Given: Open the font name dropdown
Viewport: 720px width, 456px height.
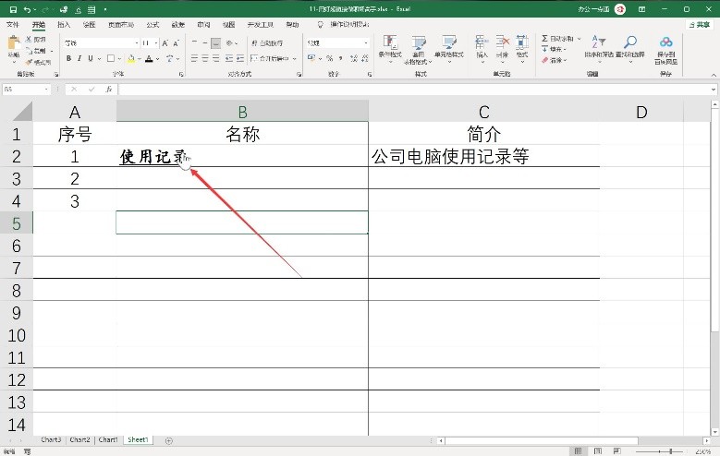Looking at the screenshot, I should pyautogui.click(x=137, y=43).
